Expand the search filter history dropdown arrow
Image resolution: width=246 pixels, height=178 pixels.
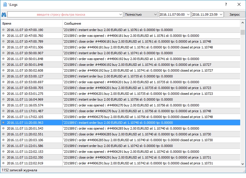tap(121, 14)
